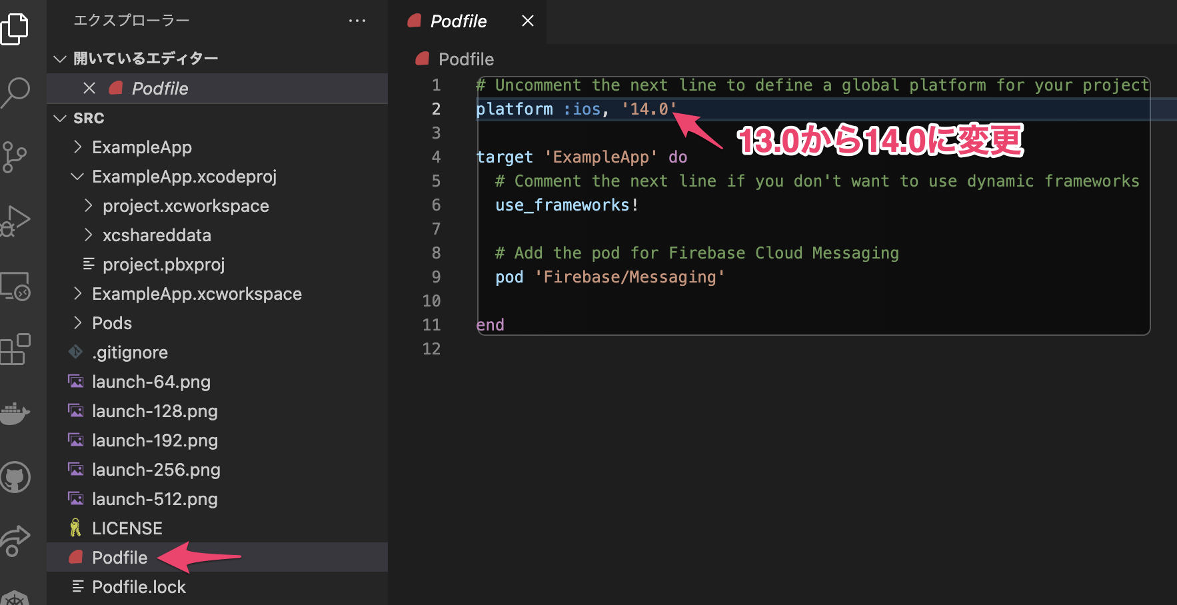Image resolution: width=1177 pixels, height=605 pixels.
Task: Open the Extensions view
Action: 16,348
